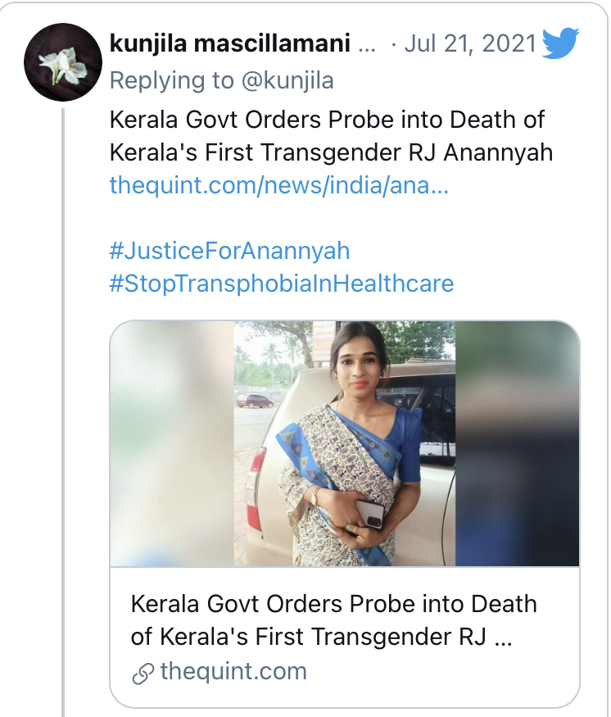Open the article preview photo of woman in saree
This screenshot has height=717, width=611.
tap(345, 443)
